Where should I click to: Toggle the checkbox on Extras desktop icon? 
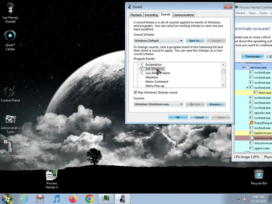tap(6, 142)
